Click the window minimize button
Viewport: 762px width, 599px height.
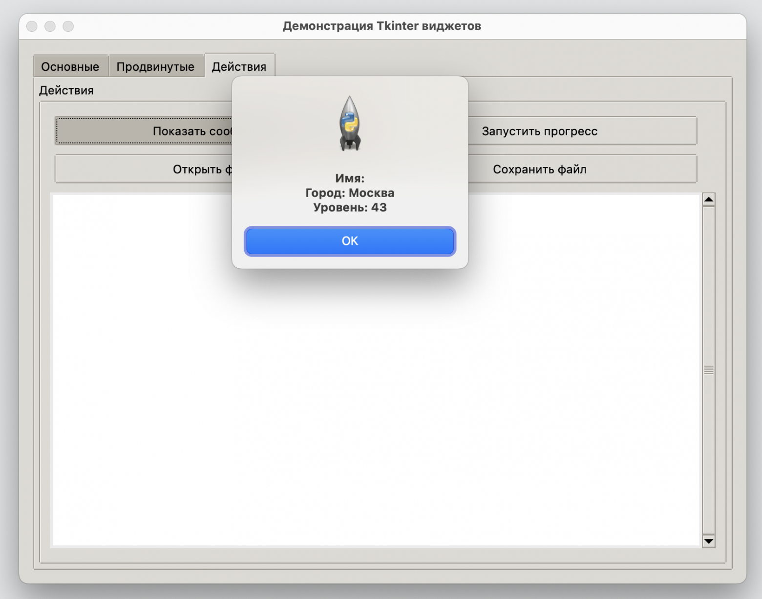pyautogui.click(x=50, y=26)
